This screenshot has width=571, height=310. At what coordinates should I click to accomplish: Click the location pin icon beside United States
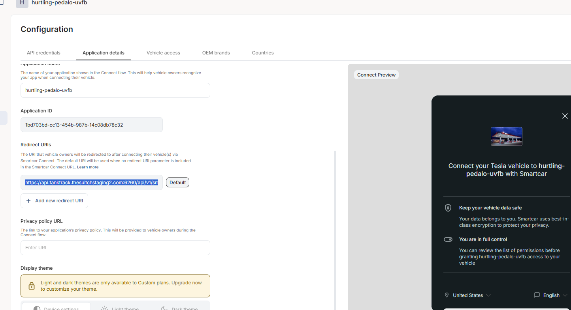coord(447,295)
